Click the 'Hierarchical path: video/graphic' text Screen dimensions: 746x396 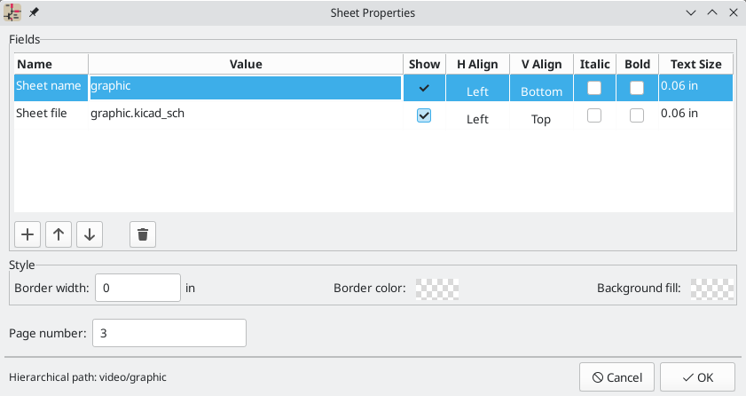point(88,377)
